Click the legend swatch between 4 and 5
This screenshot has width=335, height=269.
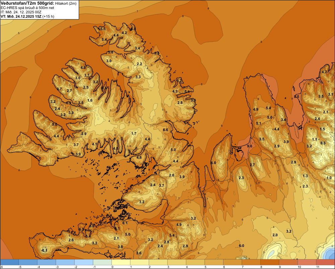click(195, 262)
